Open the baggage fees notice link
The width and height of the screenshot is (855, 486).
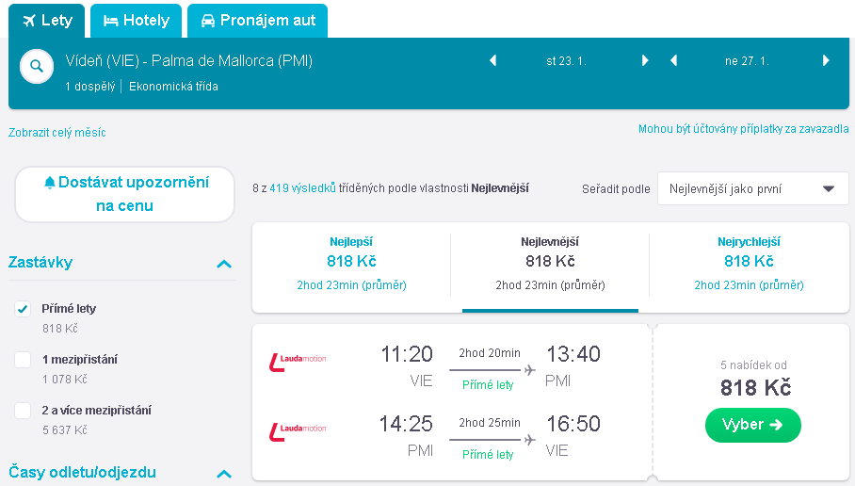point(743,129)
